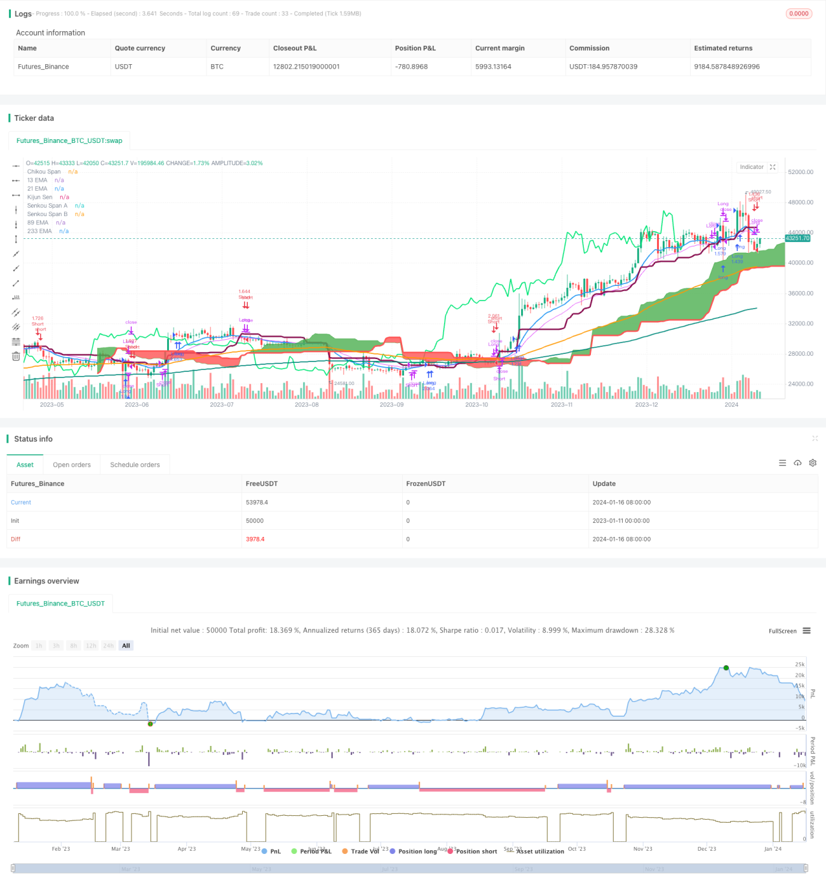Open the Indicator dropdown on chart
The width and height of the screenshot is (826, 887).
pyautogui.click(x=752, y=167)
